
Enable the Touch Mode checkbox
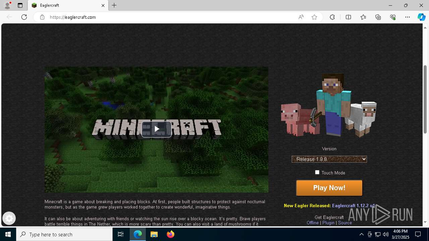click(317, 172)
